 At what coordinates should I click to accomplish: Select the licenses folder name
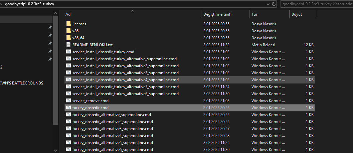79,24
